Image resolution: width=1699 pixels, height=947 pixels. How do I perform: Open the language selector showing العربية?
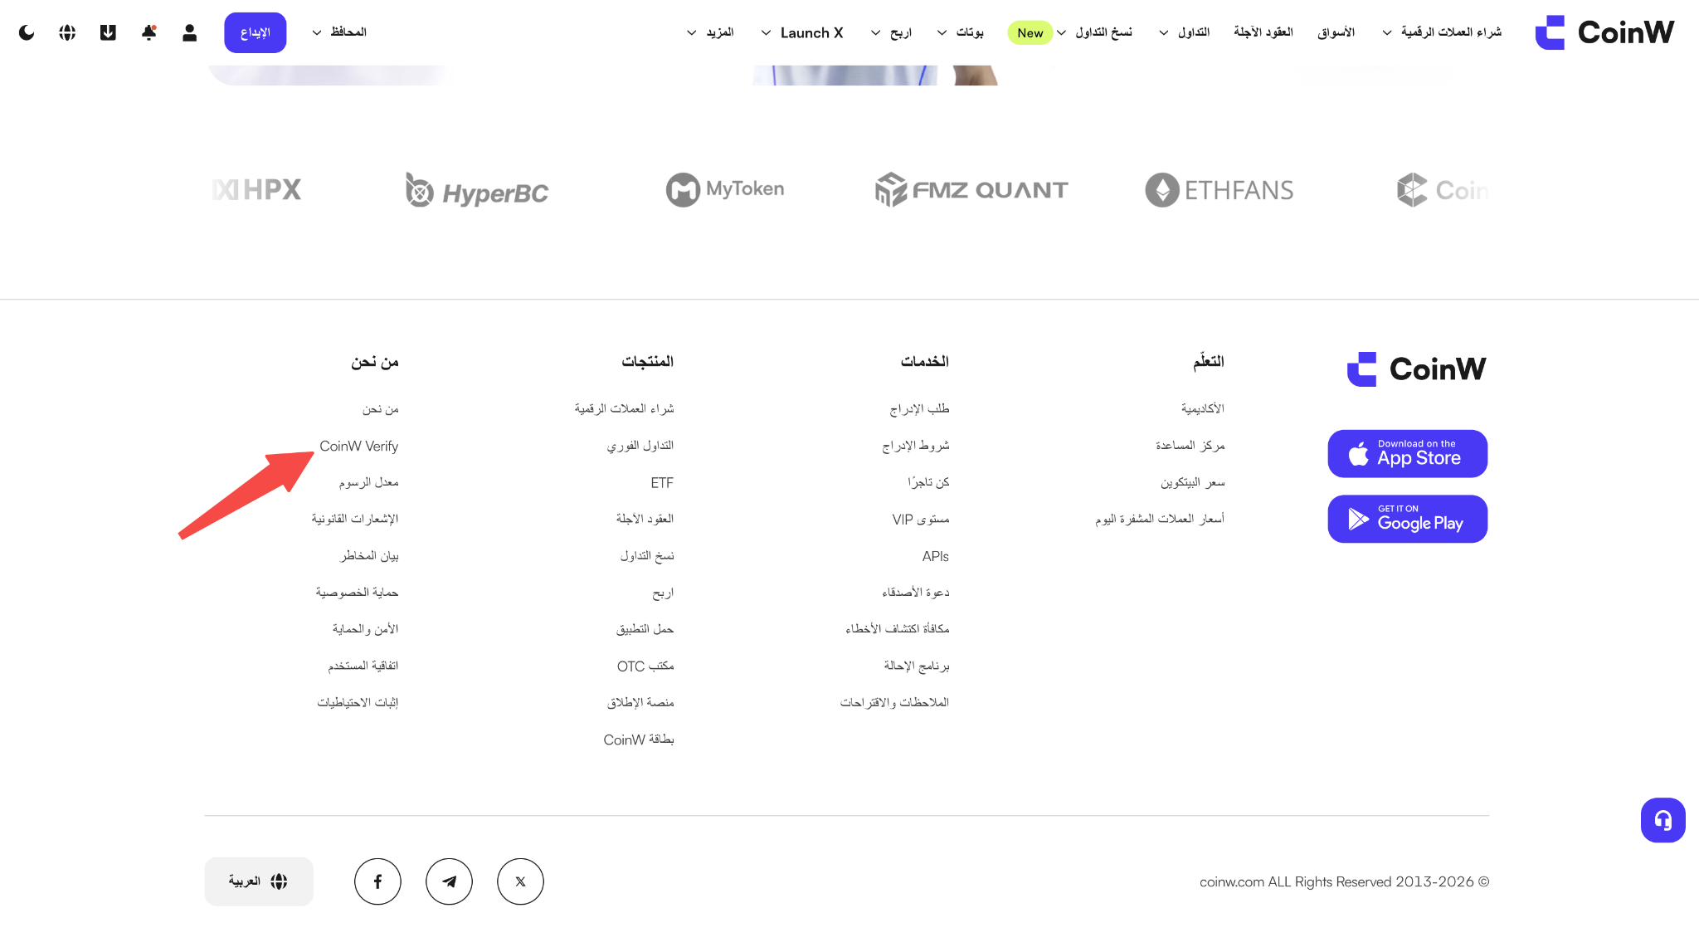pos(259,881)
